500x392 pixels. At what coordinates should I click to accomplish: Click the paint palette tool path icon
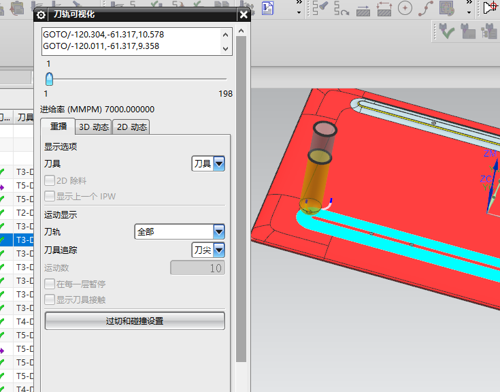(x=447, y=8)
